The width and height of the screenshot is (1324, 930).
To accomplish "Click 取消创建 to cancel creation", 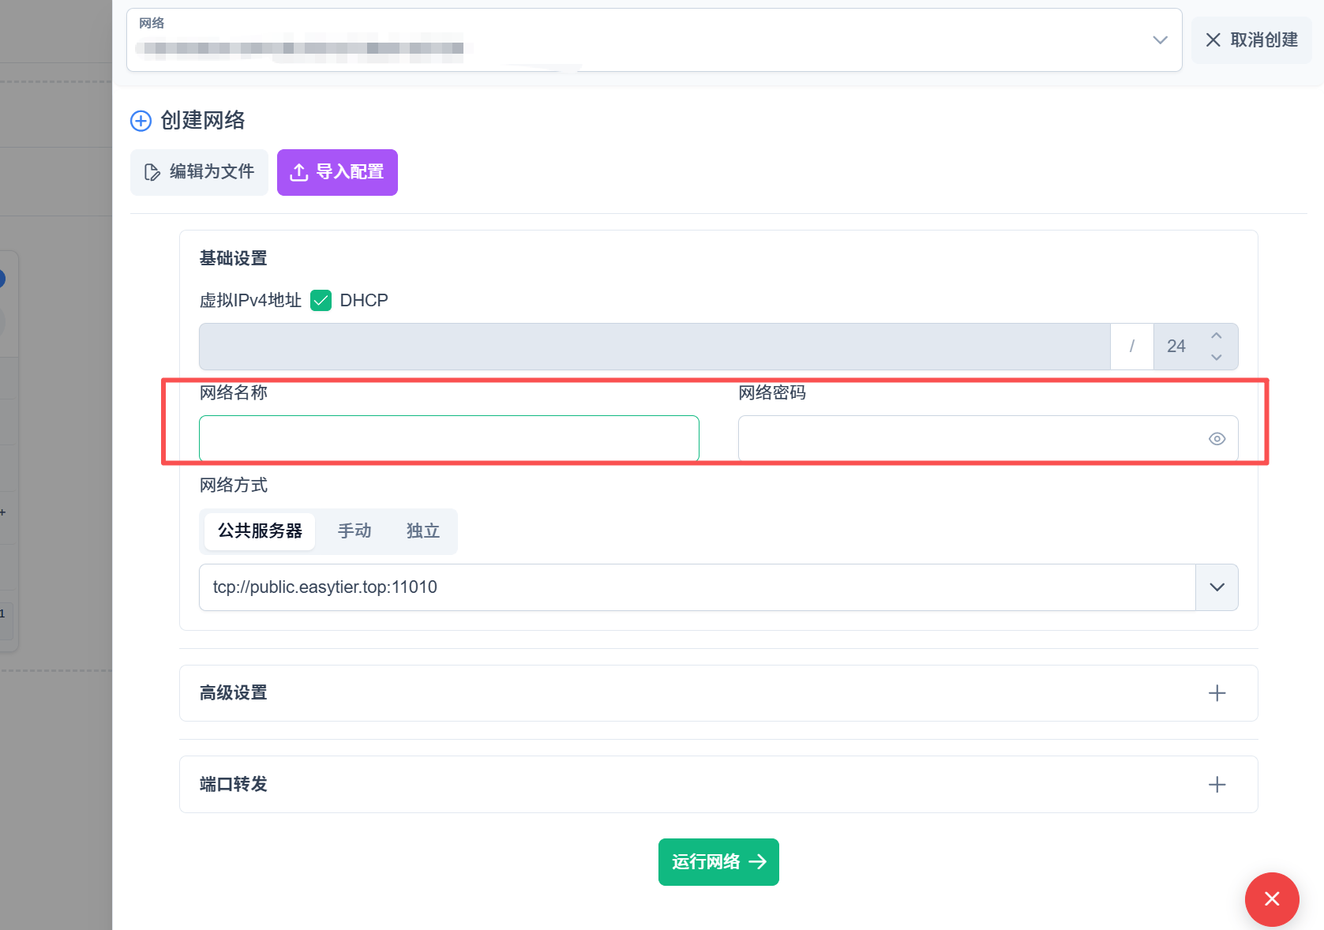I will (1251, 40).
